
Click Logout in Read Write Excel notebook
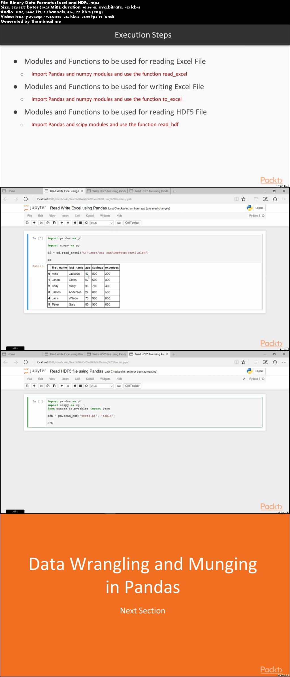coord(259,208)
